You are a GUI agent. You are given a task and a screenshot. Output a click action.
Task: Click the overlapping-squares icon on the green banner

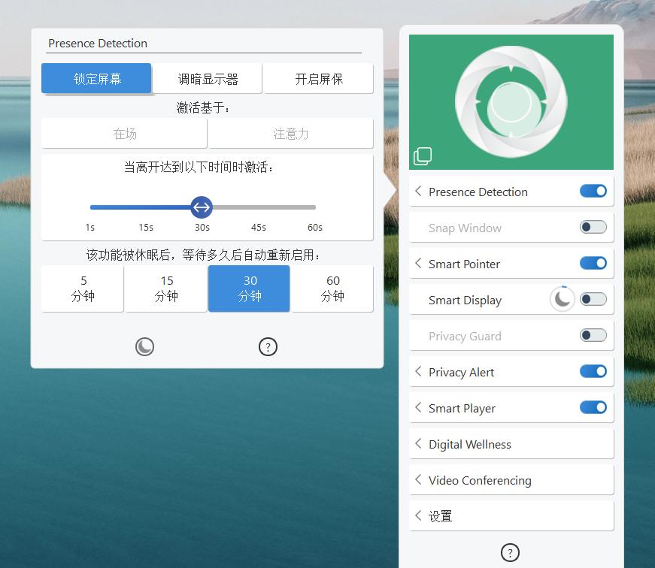point(423,156)
